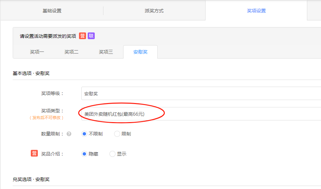The height and width of the screenshot is (189, 321).
Task: Open the 奖项二 sub-tab
Action: click(x=71, y=52)
